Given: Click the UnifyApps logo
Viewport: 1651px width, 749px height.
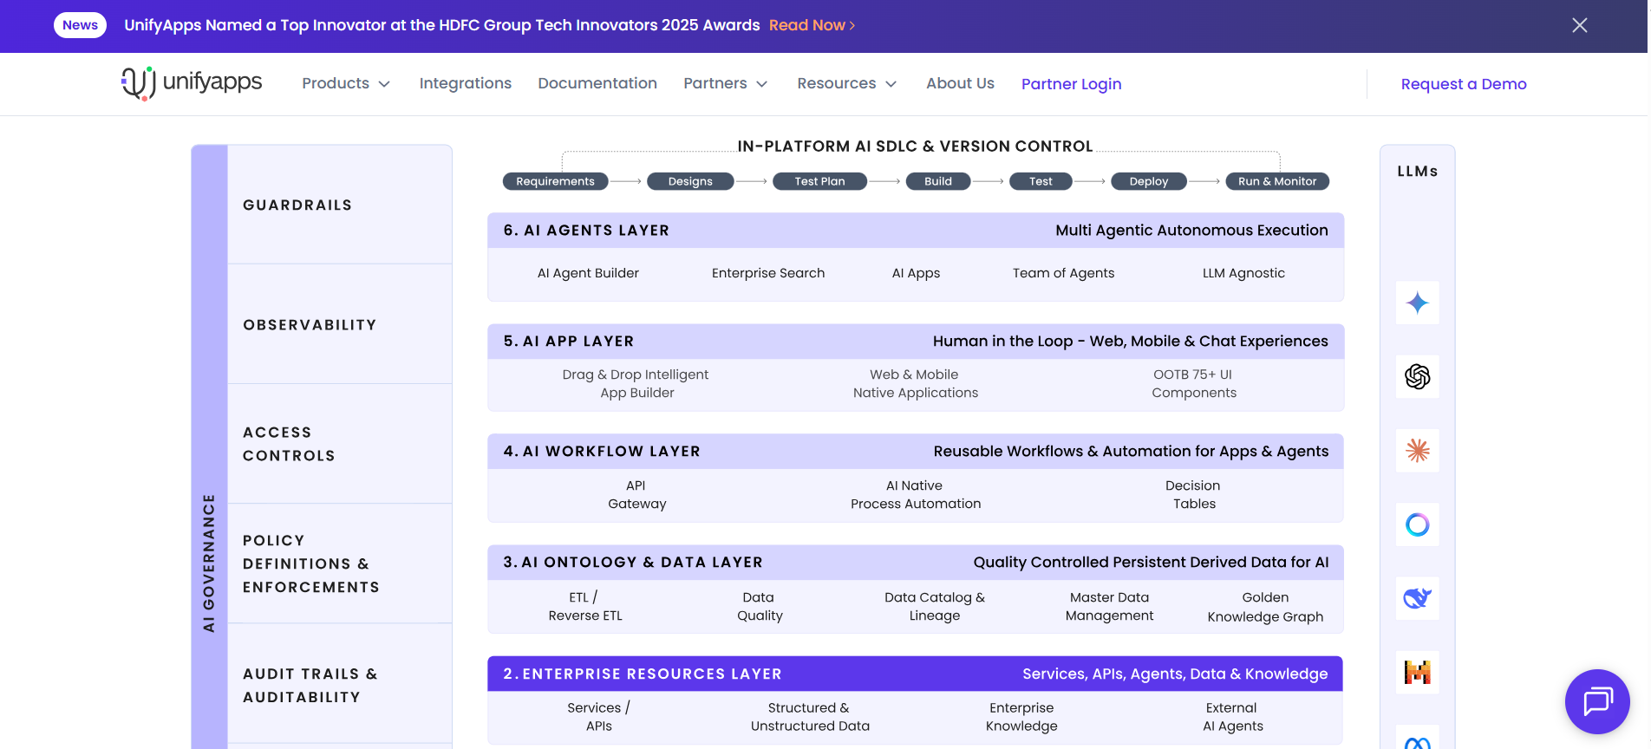Looking at the screenshot, I should pos(192,83).
